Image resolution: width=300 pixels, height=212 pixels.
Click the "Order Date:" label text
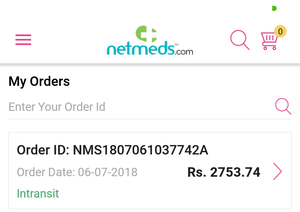46,172
